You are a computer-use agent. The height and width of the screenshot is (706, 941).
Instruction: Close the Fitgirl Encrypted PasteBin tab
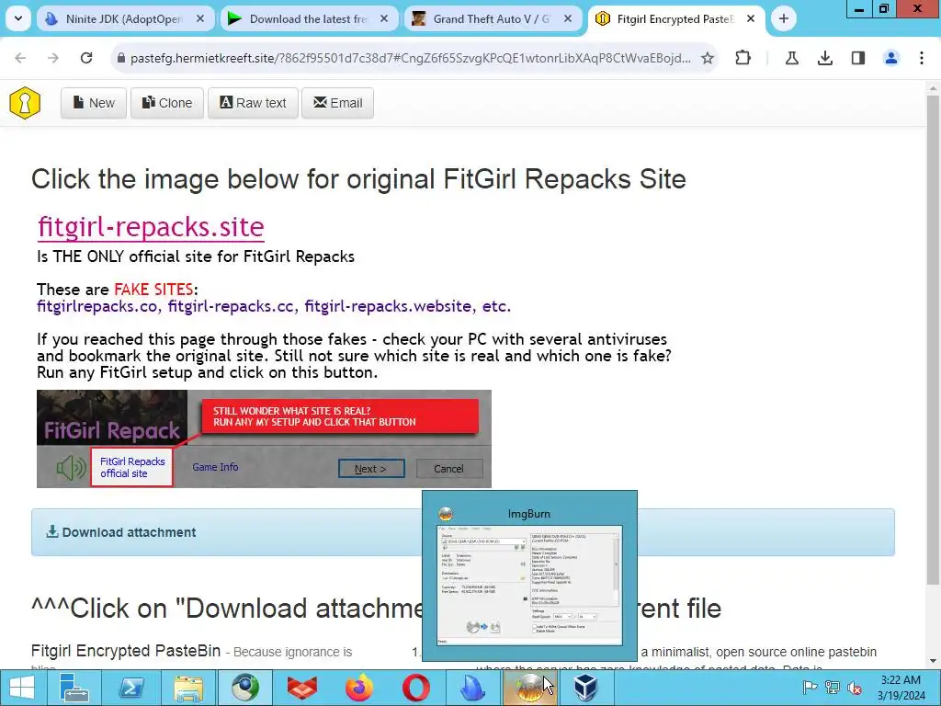(x=751, y=18)
